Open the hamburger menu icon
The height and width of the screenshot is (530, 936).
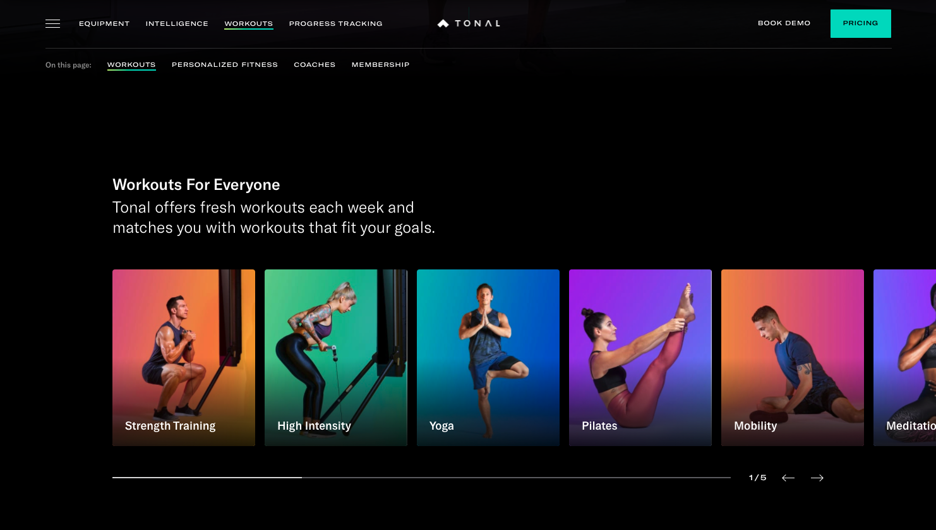point(52,23)
